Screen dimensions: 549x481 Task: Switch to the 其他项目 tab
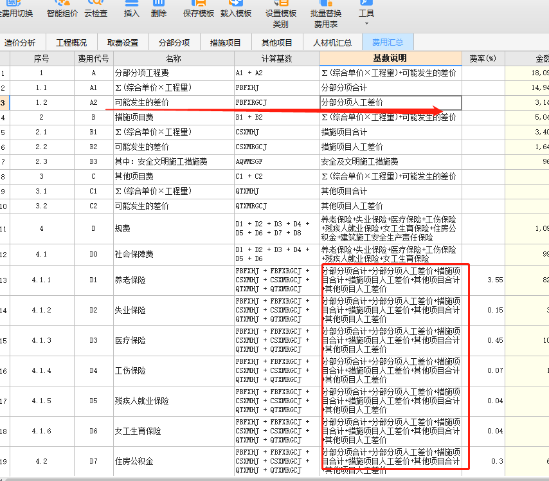point(277,42)
